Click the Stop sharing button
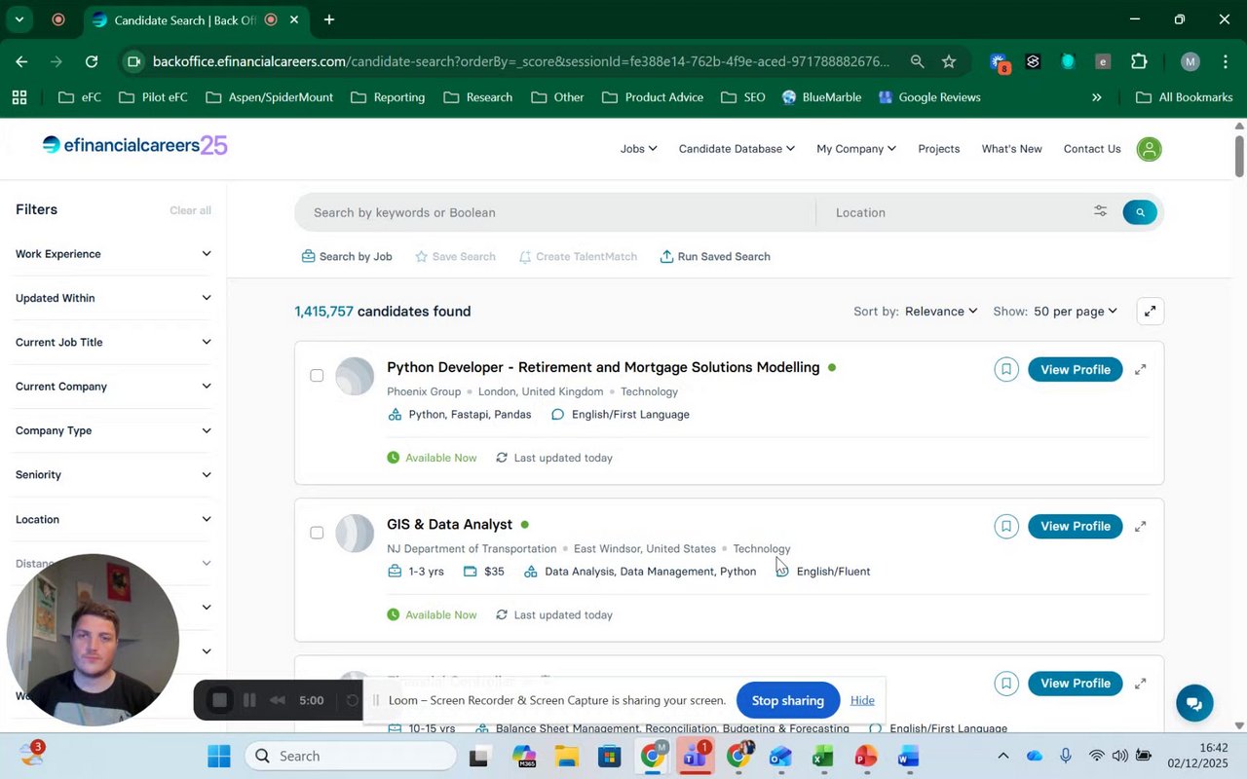This screenshot has height=779, width=1247. click(788, 700)
